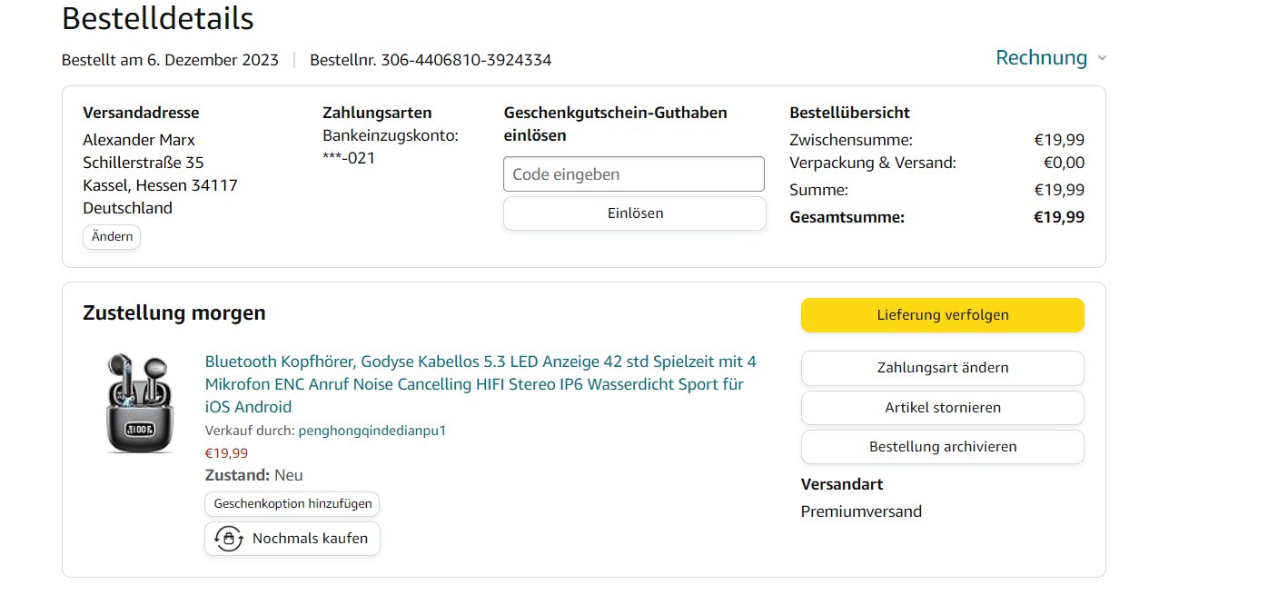This screenshot has height=595, width=1268.
Task: Focus the Code eingeben gift card field
Action: [x=634, y=174]
